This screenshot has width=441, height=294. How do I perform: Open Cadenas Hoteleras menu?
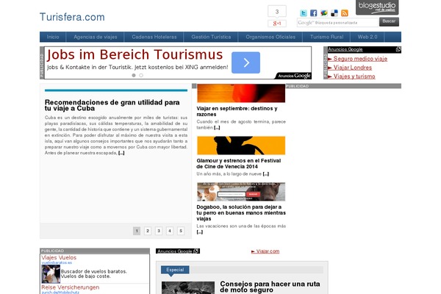(x=154, y=37)
